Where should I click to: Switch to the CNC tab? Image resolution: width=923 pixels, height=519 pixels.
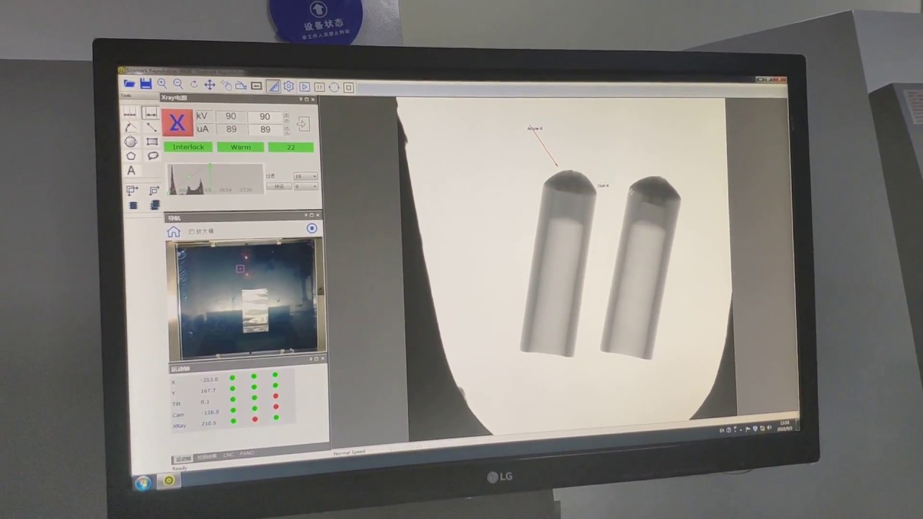(x=228, y=455)
